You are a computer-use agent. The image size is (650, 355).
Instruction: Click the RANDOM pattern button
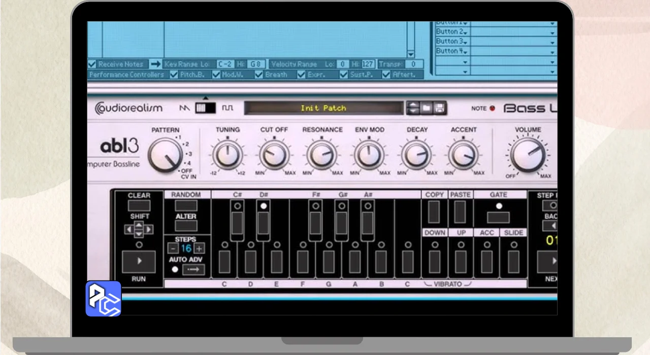[x=186, y=205]
